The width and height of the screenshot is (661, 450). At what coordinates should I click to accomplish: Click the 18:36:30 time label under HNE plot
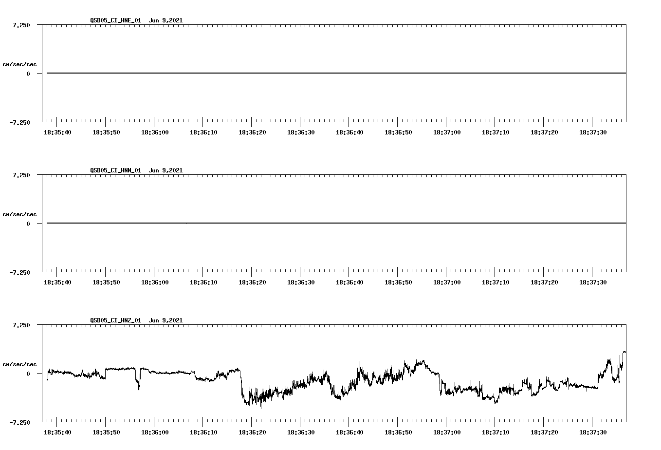click(301, 132)
